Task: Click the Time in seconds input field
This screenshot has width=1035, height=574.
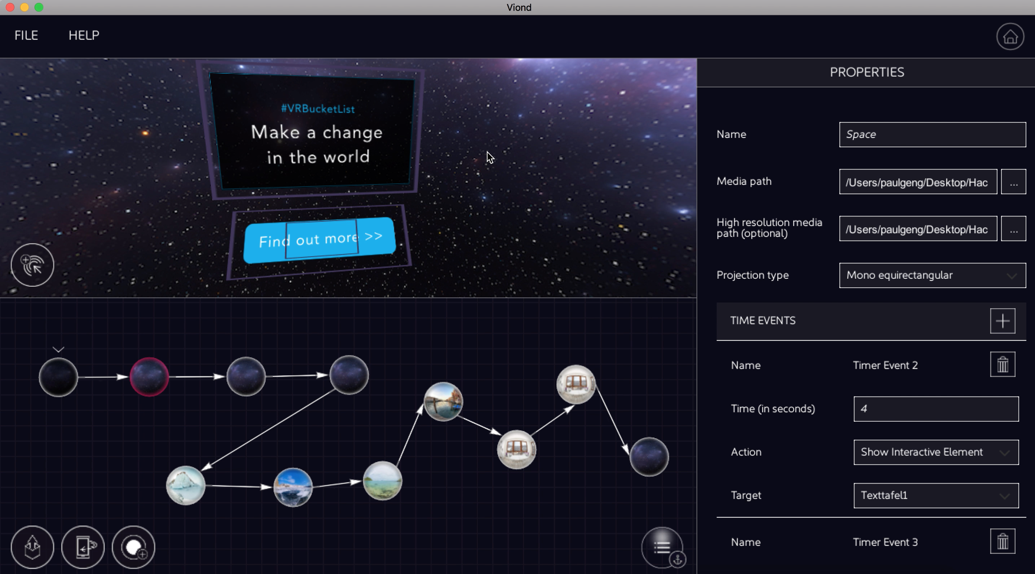Action: point(936,409)
